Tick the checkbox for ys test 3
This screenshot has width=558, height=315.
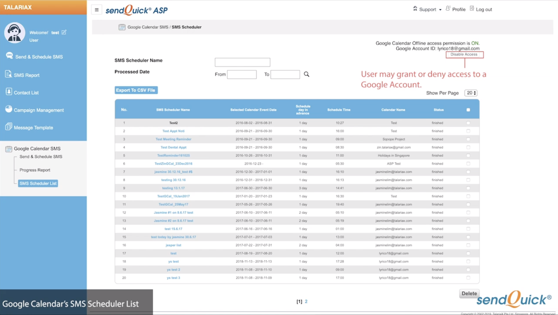(x=468, y=278)
